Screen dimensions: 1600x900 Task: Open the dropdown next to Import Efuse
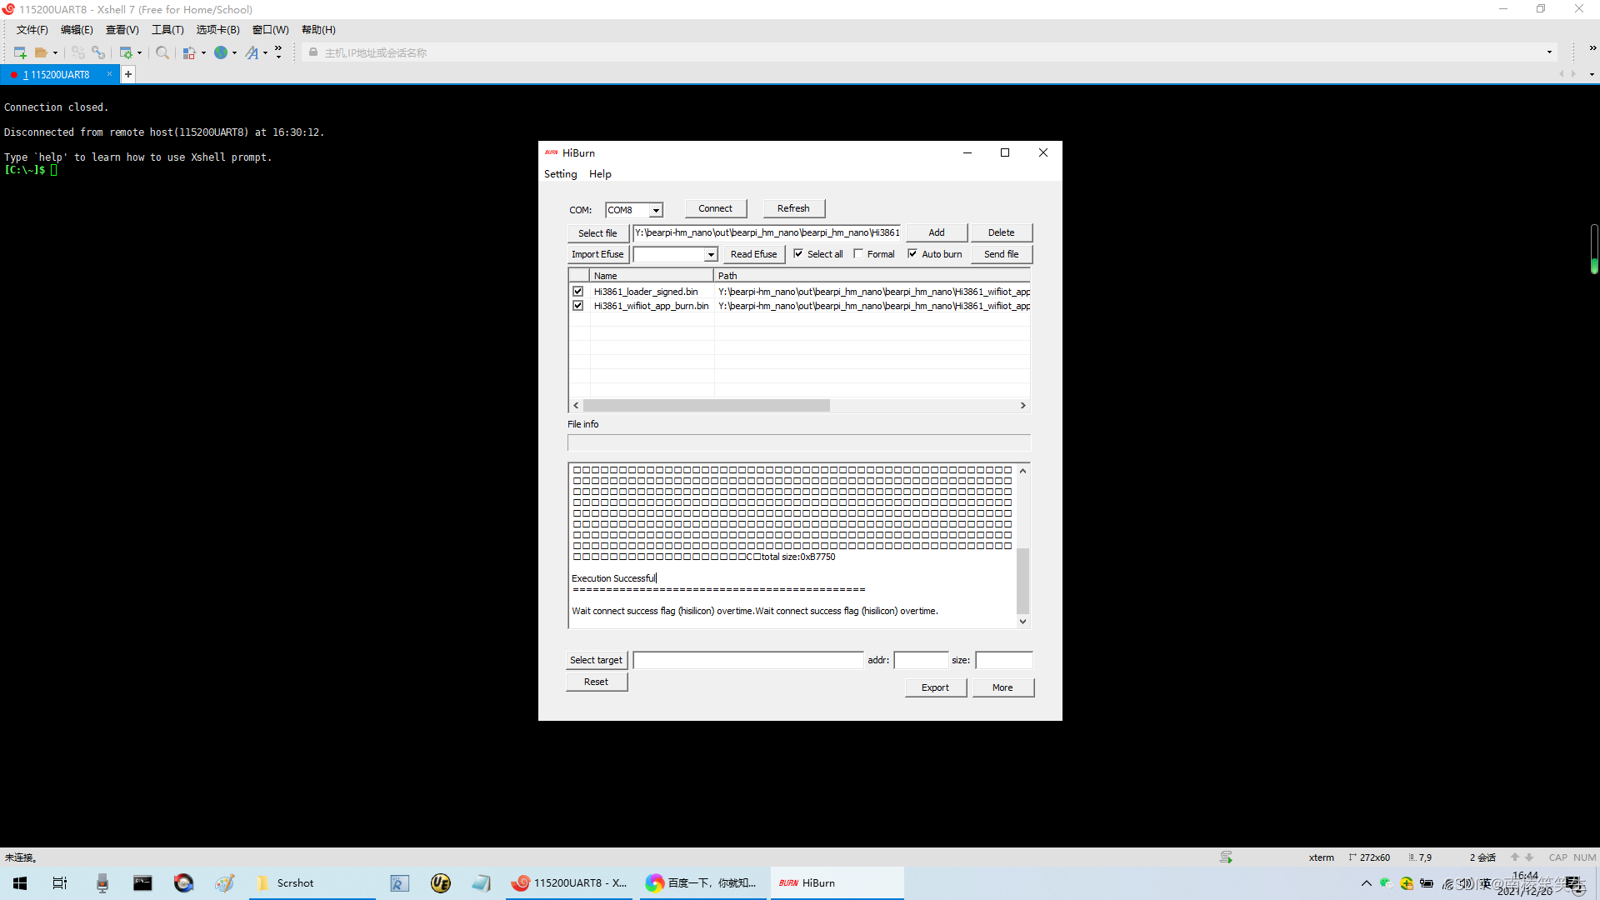(711, 254)
